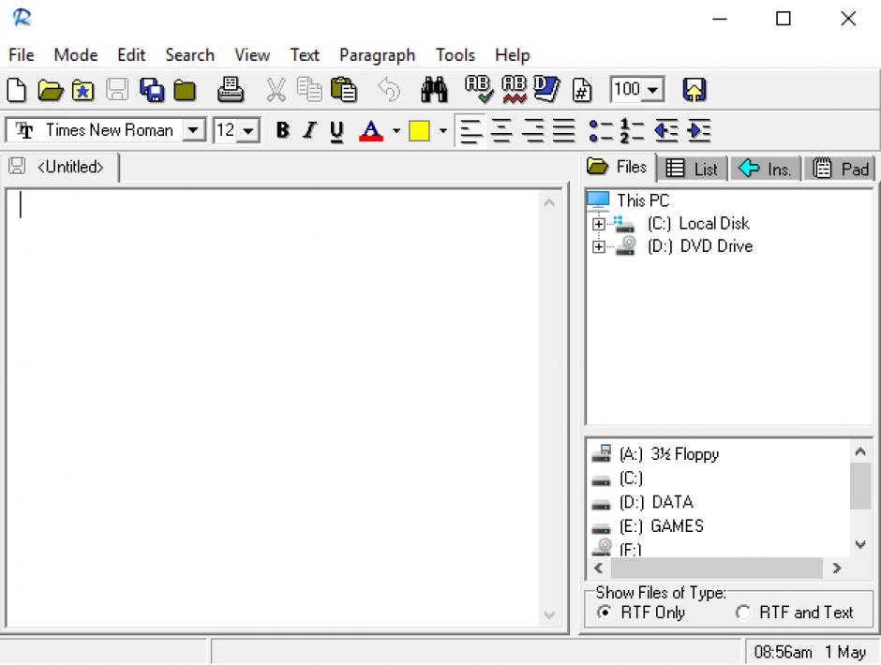Viewport: 881px width, 665px height.
Task: Apply italic formatting
Action: [x=309, y=131]
